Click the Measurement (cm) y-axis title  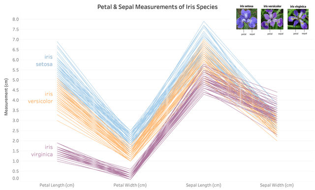point(6,97)
